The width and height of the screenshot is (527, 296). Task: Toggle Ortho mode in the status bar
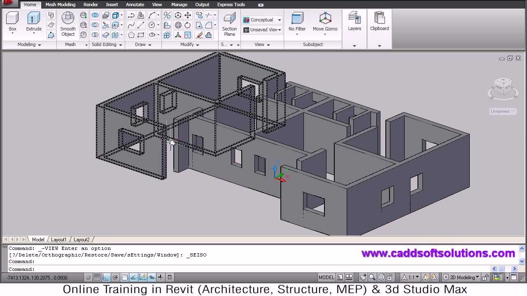106,277
